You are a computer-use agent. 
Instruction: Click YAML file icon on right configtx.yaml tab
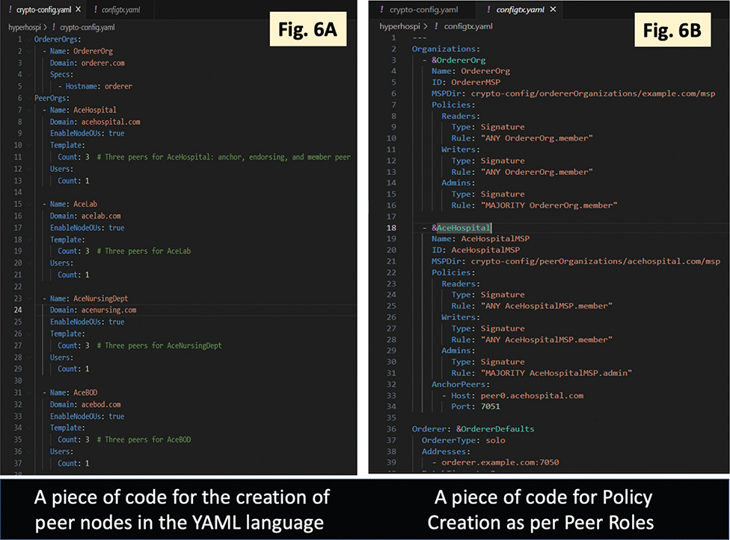(x=487, y=10)
